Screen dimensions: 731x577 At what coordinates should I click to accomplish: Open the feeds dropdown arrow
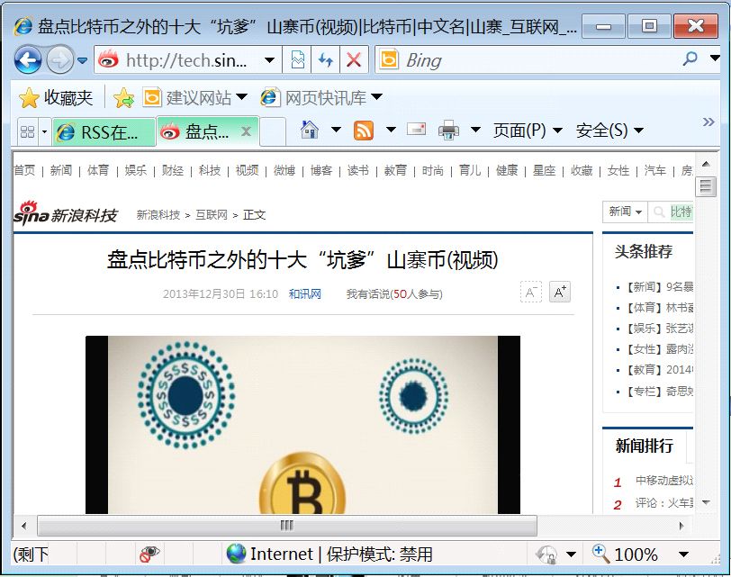391,130
